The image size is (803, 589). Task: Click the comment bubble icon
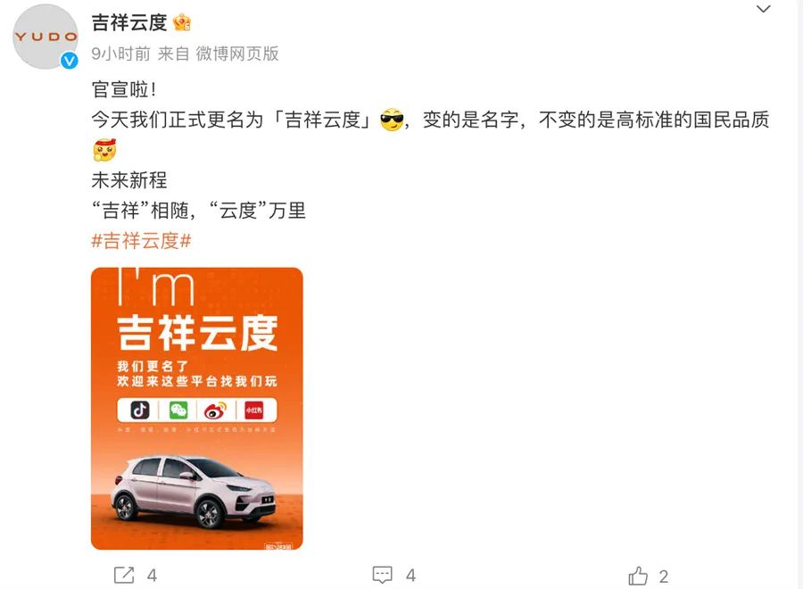tap(383, 576)
